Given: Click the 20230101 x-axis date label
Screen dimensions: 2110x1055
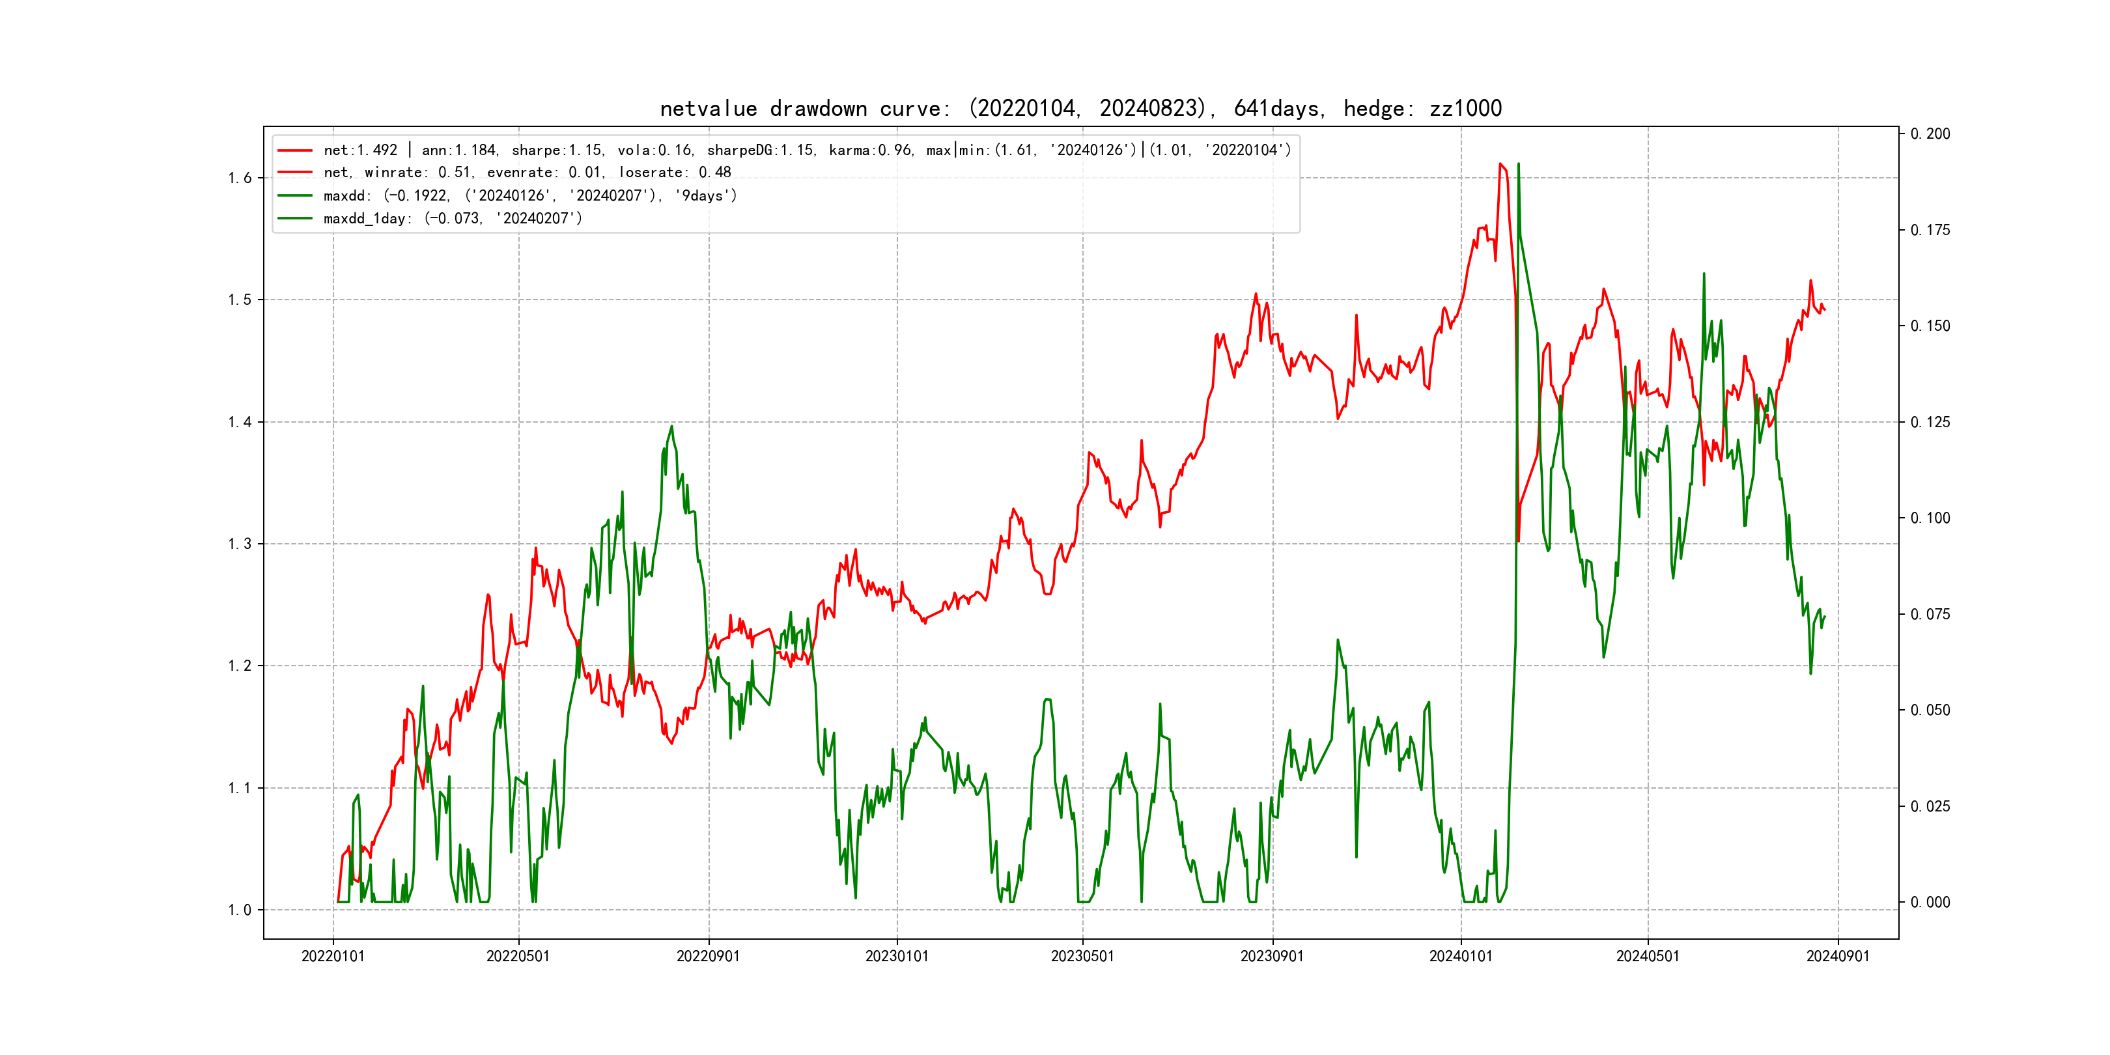Looking at the screenshot, I should coord(897,957).
